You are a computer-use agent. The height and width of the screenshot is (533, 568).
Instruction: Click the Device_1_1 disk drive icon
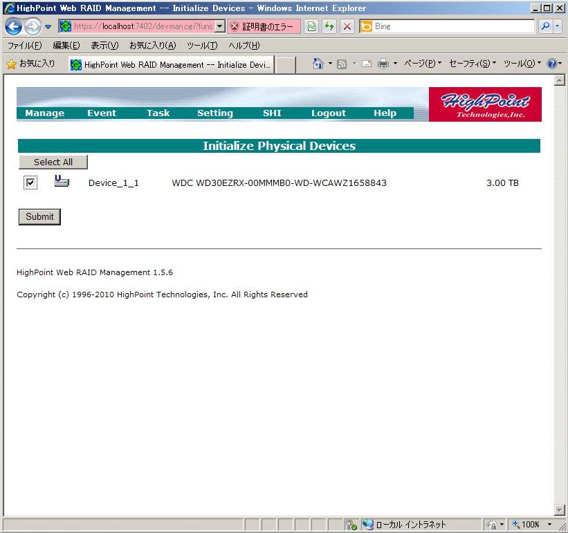[62, 181]
